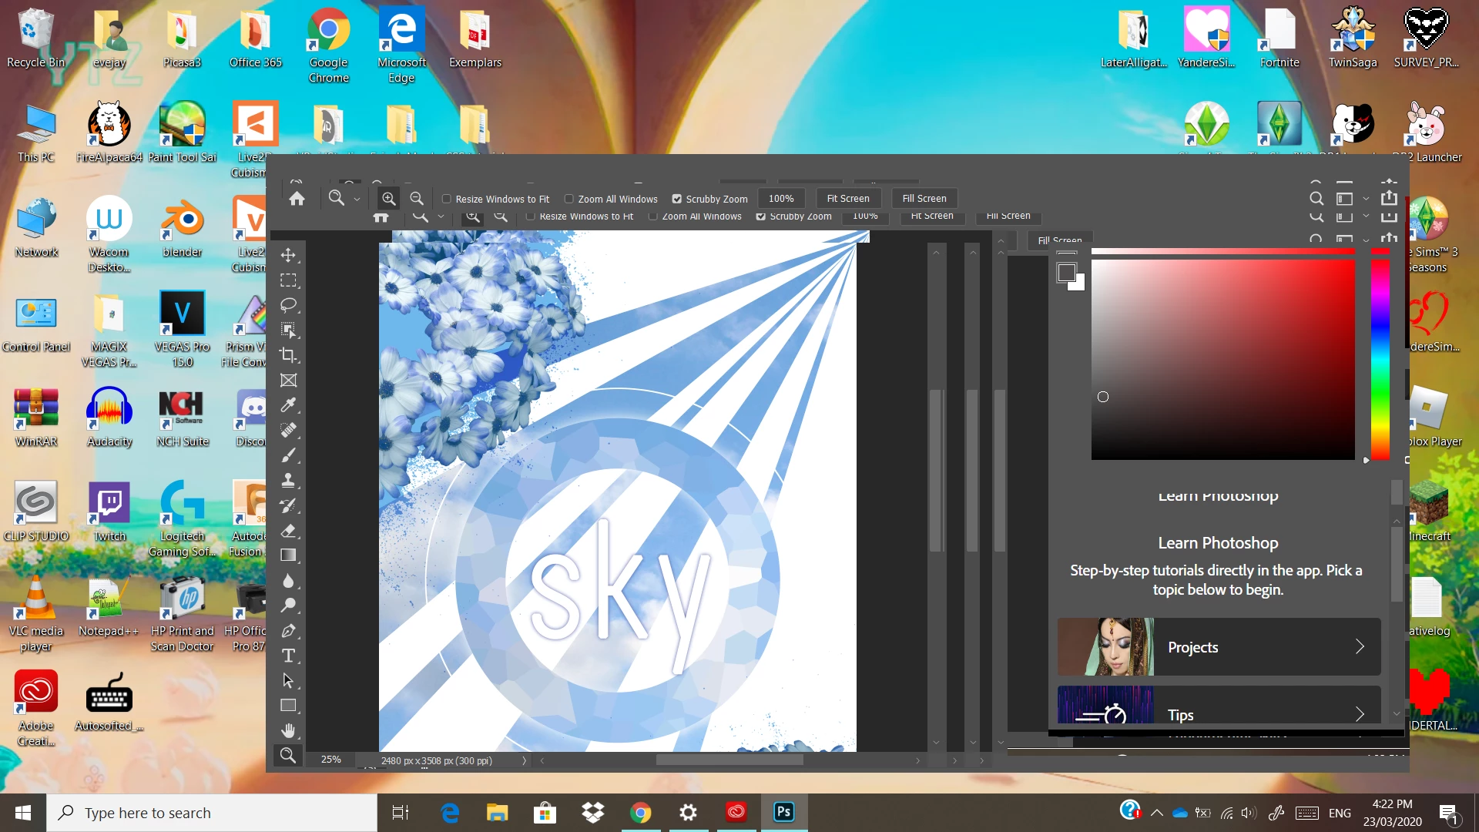Select the Horizontal Type tool
Image resolution: width=1479 pixels, height=832 pixels.
tap(288, 656)
